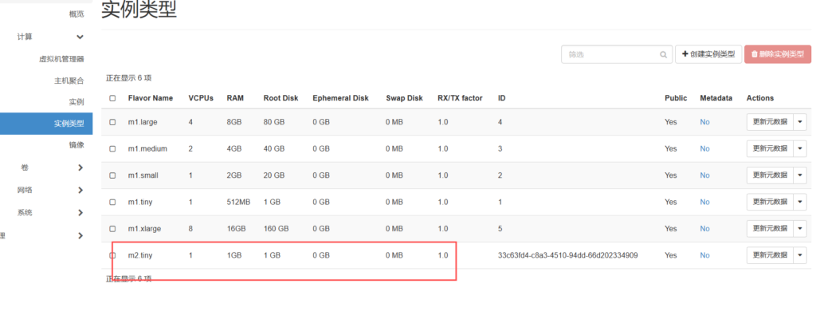
Task: Toggle the select-all checkbox in table header
Action: pos(112,98)
